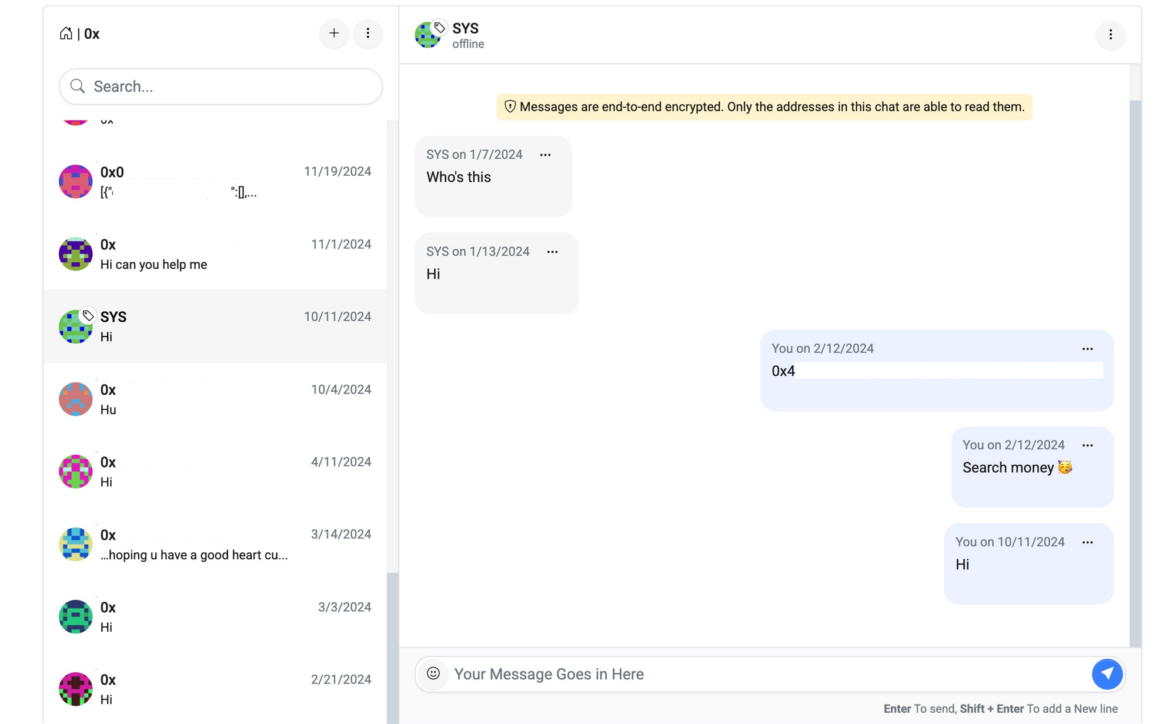This screenshot has width=1176, height=724.
Task: Open chat header three-dot menu
Action: [1110, 35]
